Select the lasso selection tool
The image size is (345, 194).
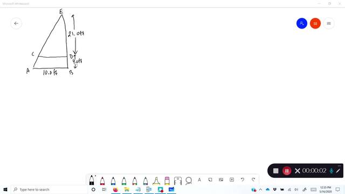pos(189,181)
